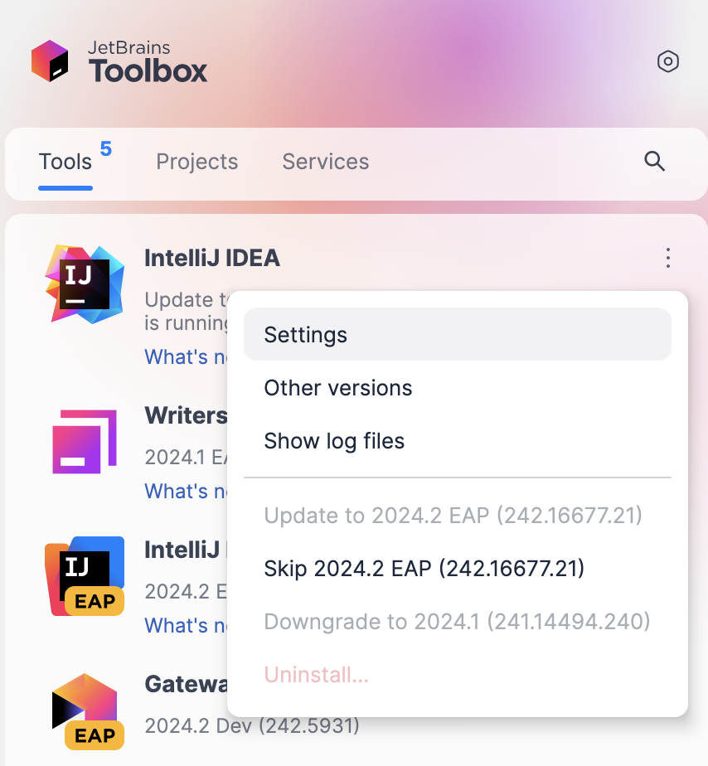Click Uninstall in the context menu
This screenshot has width=708, height=766.
click(316, 675)
